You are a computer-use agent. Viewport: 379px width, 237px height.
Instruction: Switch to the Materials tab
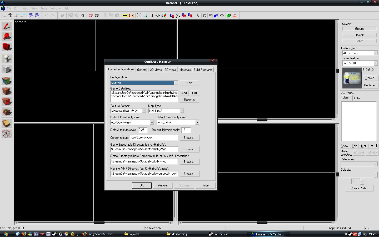coord(185,70)
